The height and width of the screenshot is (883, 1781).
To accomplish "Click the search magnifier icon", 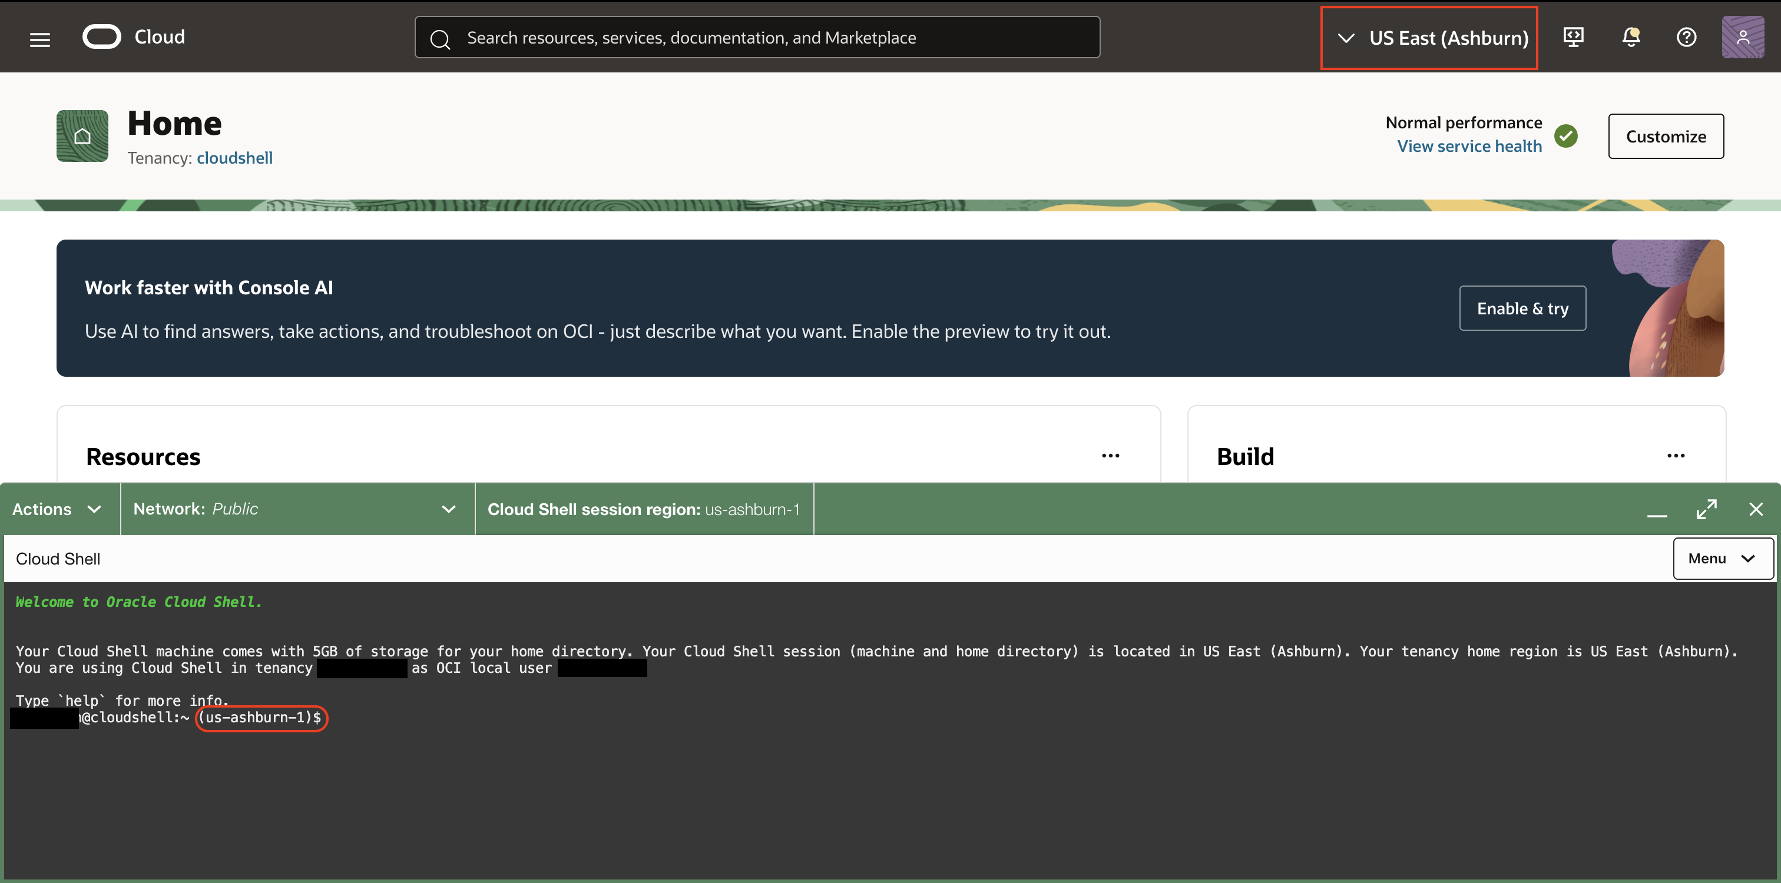I will (441, 39).
